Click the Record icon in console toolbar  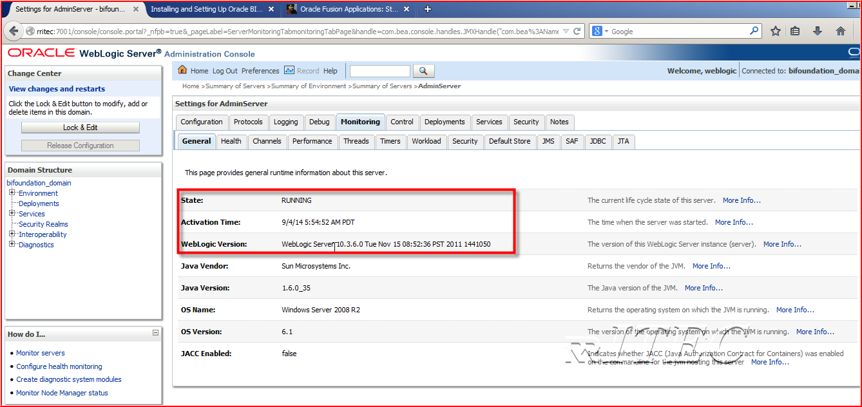pos(289,70)
